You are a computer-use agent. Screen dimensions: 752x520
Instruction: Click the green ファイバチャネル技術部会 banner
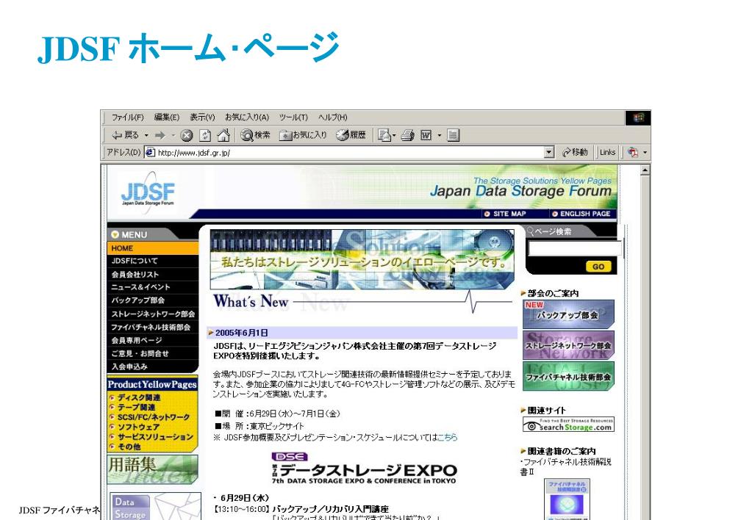568,376
